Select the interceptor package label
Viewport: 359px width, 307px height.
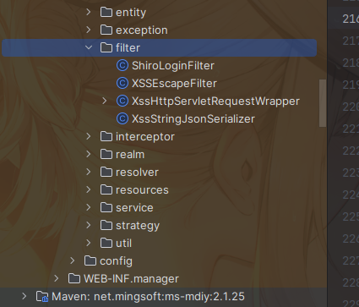[x=145, y=137]
